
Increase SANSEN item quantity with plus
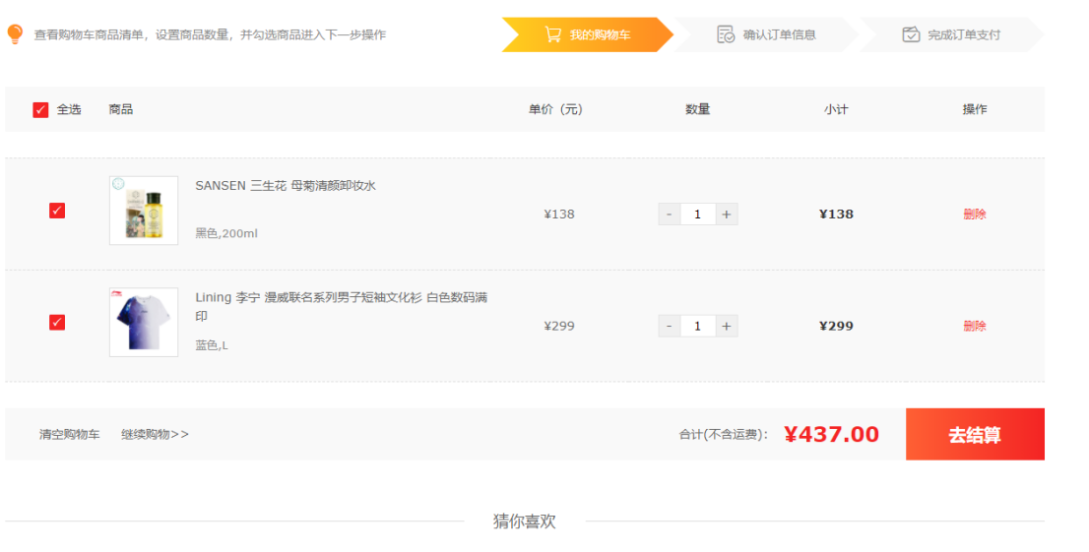(x=727, y=215)
